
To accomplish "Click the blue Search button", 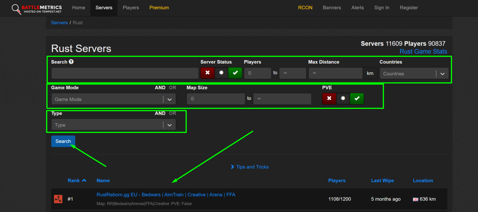I will tap(63, 141).
